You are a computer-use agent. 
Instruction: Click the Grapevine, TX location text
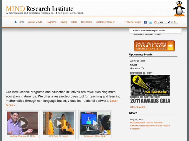137,68
